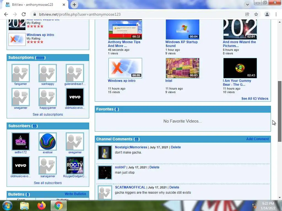Open oldmusicvevo avatar in Subscriptions
The image size is (282, 211).
[75, 97]
